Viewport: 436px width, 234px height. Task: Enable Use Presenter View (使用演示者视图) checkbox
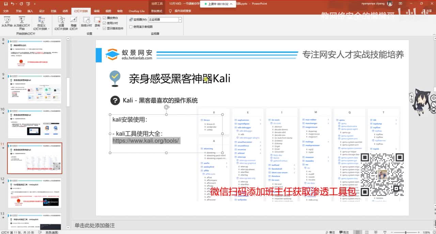pos(131,27)
